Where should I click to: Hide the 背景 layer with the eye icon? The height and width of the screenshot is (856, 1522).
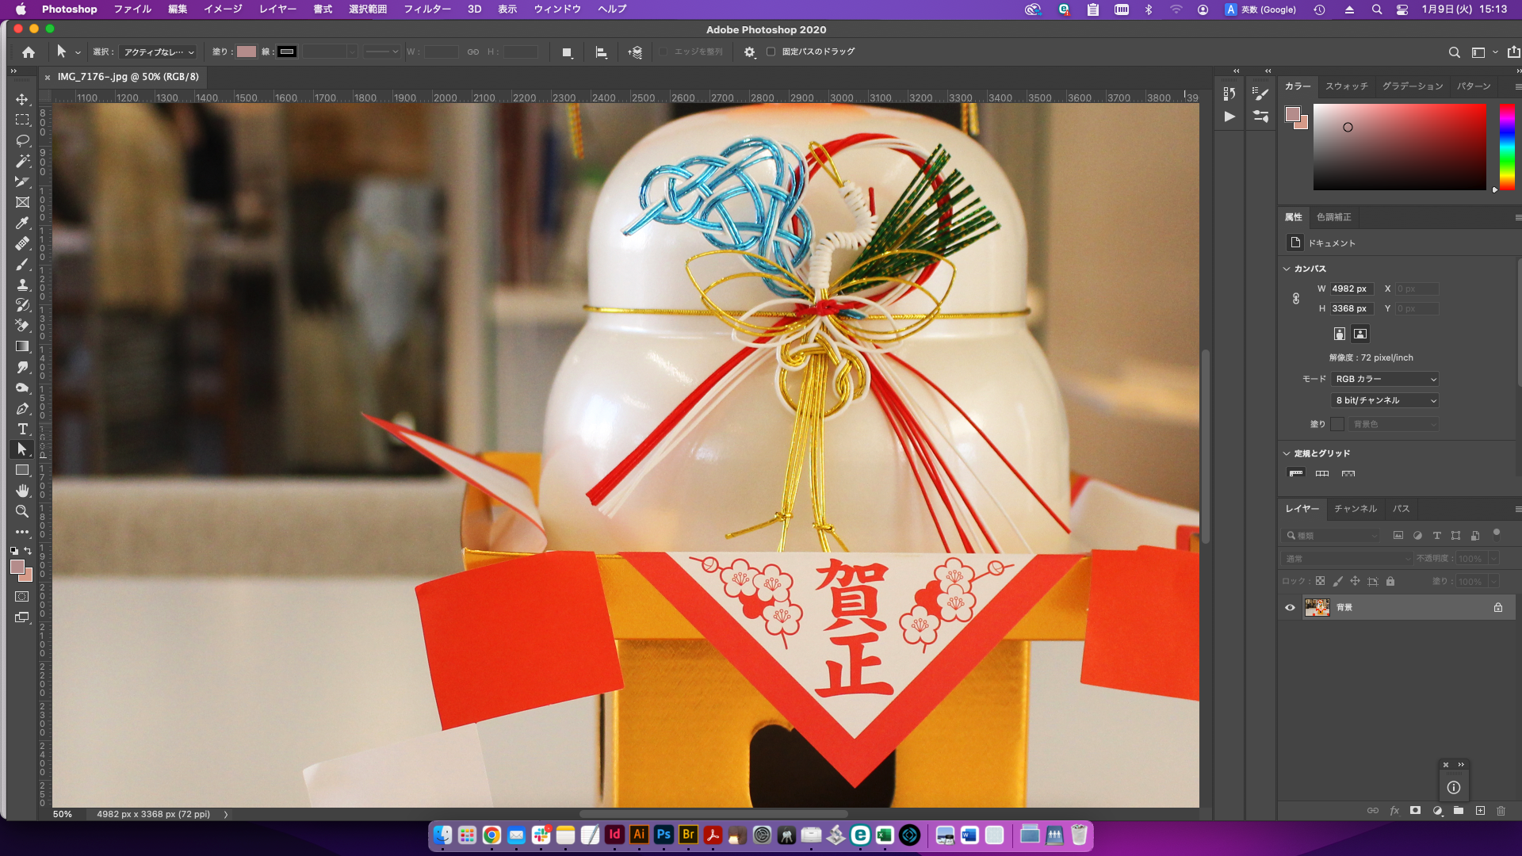tap(1290, 607)
